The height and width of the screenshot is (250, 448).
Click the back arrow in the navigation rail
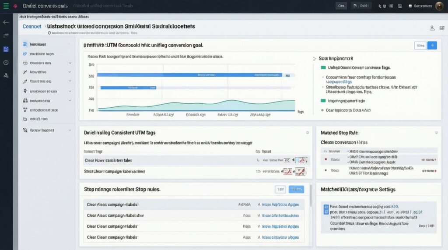coord(6,22)
